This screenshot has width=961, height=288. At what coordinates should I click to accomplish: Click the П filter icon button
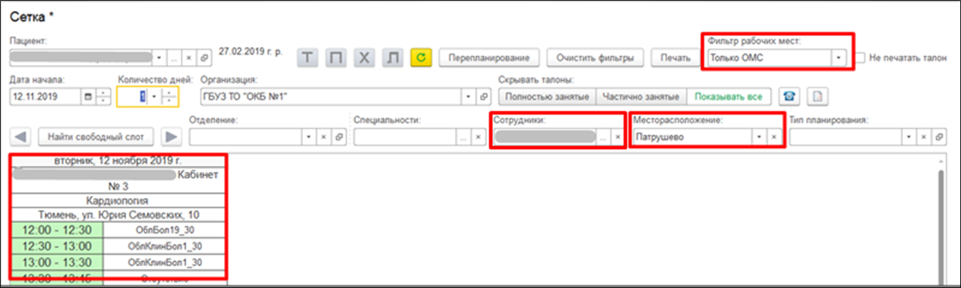click(336, 58)
